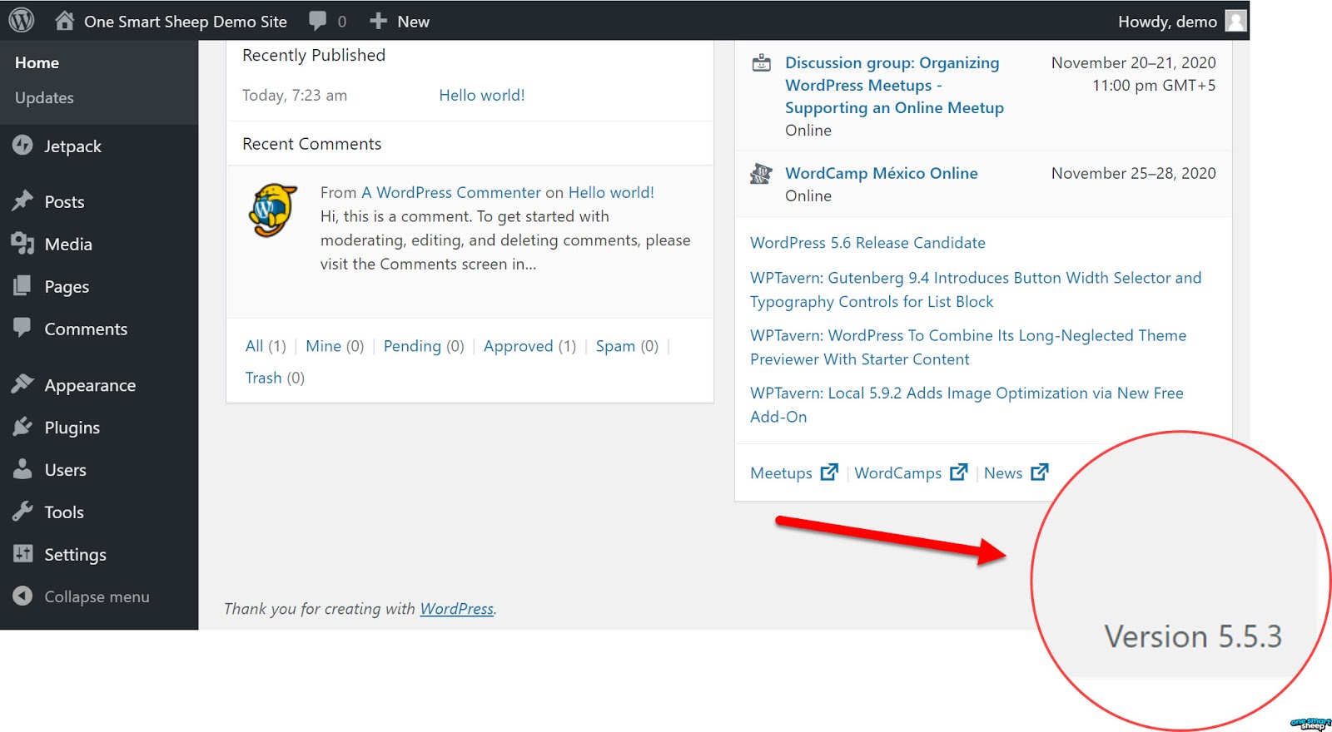
Task: Click the Media sidebar icon
Action: (22, 244)
